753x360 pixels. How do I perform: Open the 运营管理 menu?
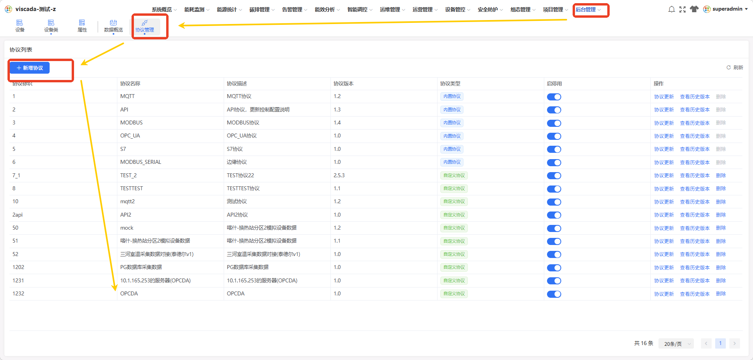(425, 9)
